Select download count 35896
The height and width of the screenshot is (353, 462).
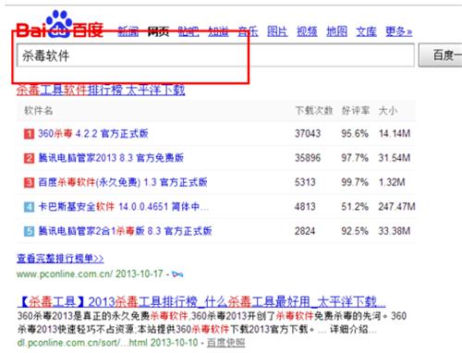coord(308,158)
